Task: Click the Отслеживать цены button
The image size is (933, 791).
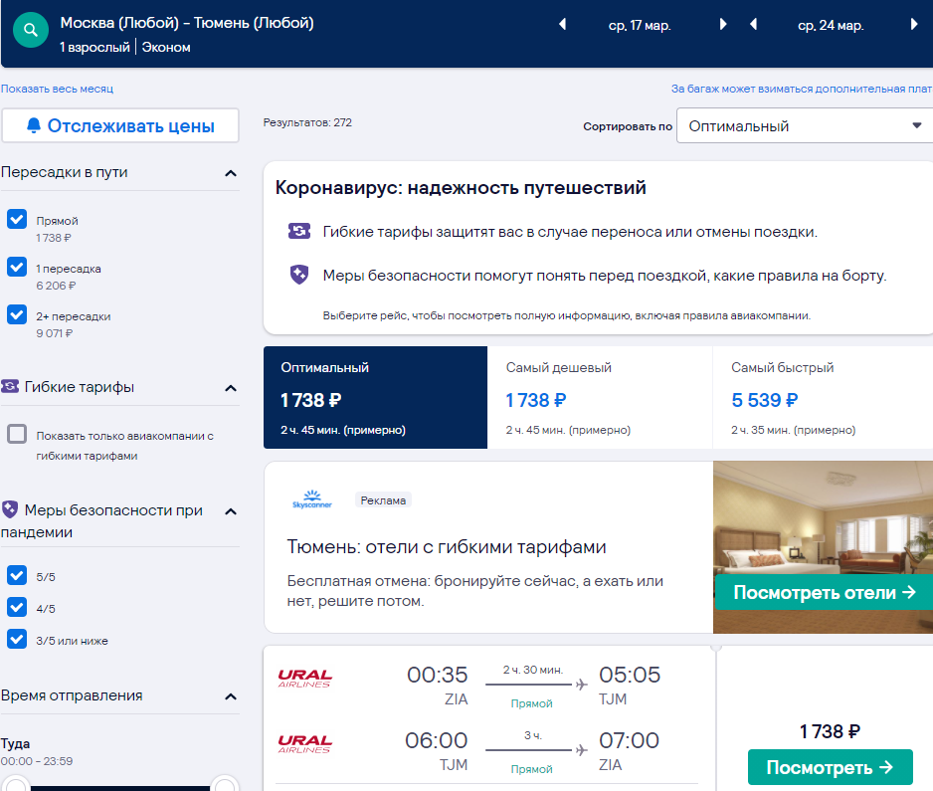Action: click(x=120, y=125)
